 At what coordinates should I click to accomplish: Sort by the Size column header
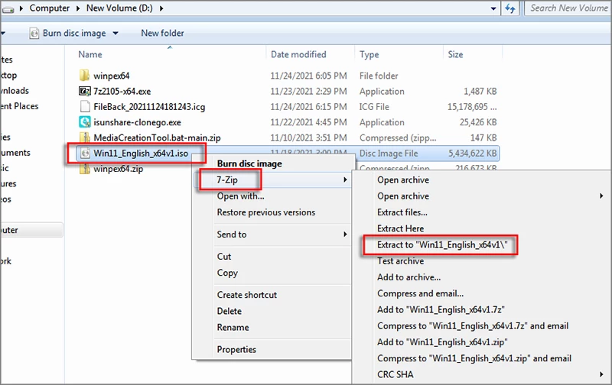tap(455, 54)
